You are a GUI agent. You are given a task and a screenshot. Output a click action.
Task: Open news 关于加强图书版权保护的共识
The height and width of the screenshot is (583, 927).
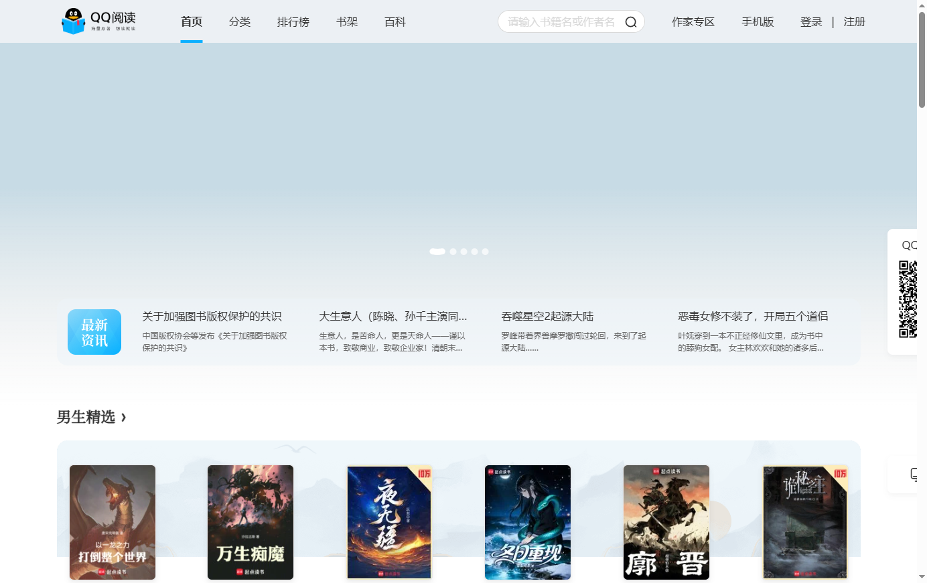[212, 316]
